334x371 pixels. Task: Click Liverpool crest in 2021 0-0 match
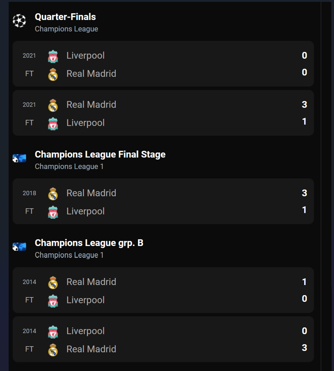pyautogui.click(x=53, y=56)
